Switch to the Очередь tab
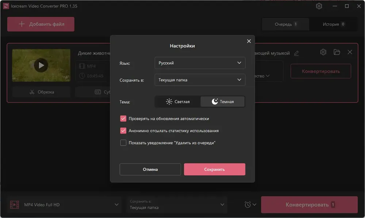Screen dimensions: 365x218 (285, 24)
